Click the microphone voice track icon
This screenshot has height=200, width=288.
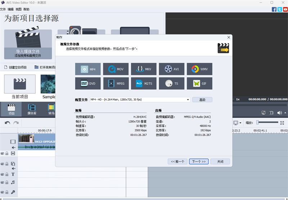(x=13, y=192)
